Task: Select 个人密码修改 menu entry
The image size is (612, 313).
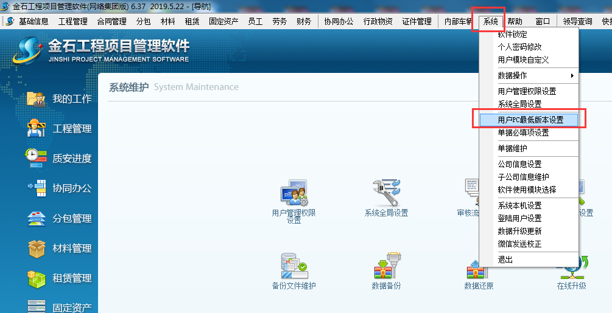Action: (x=519, y=47)
